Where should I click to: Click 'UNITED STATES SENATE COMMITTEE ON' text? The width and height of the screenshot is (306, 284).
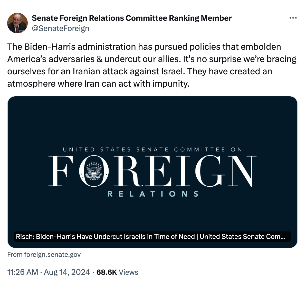point(152,149)
